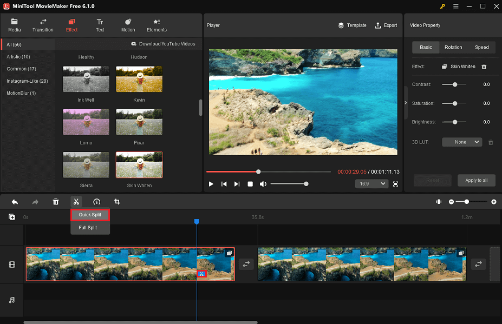Delete the 3D LUT setting
This screenshot has height=324, width=502.
[491, 142]
